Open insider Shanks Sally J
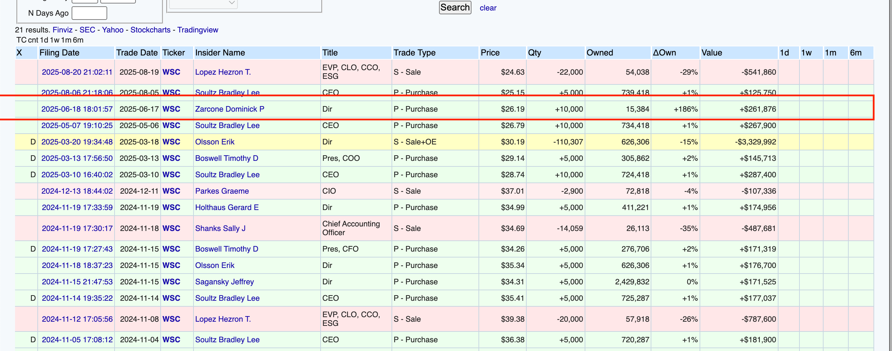 [x=220, y=229]
